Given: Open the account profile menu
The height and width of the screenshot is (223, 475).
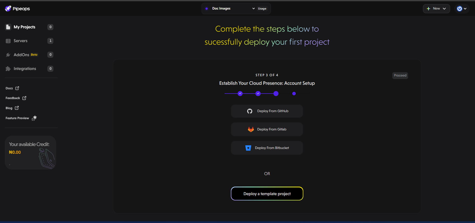Looking at the screenshot, I should coord(462,9).
